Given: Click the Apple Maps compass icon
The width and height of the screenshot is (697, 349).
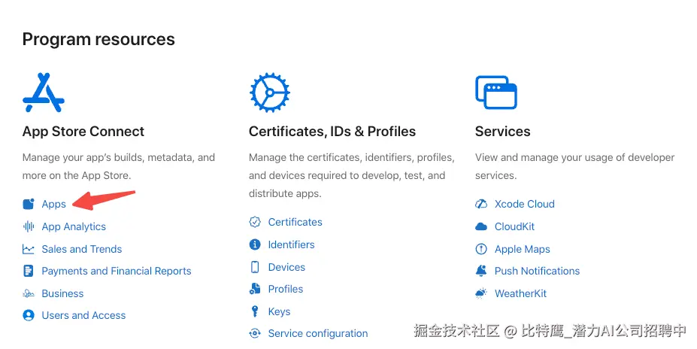Looking at the screenshot, I should (481, 249).
